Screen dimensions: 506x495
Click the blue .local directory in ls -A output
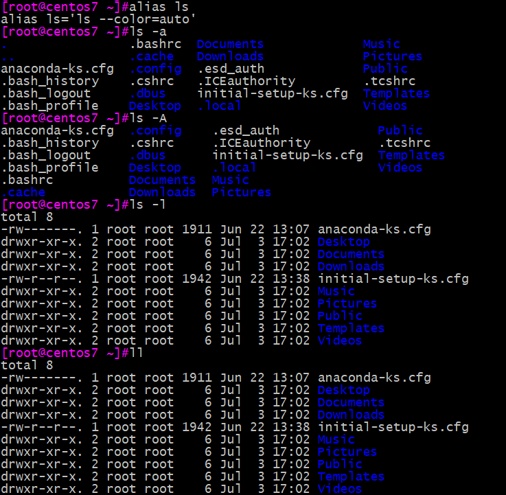[x=234, y=168]
